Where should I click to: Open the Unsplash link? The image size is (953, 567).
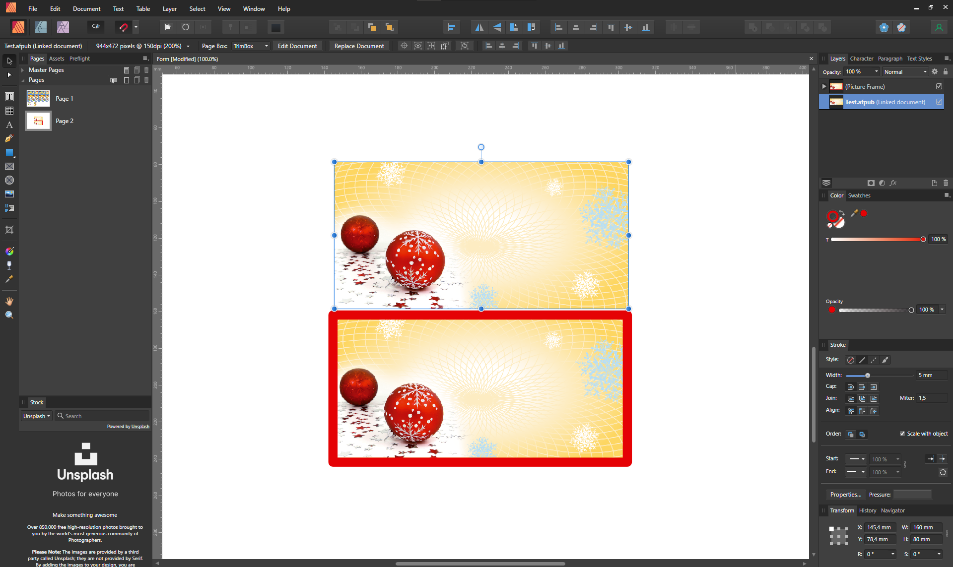coord(140,427)
